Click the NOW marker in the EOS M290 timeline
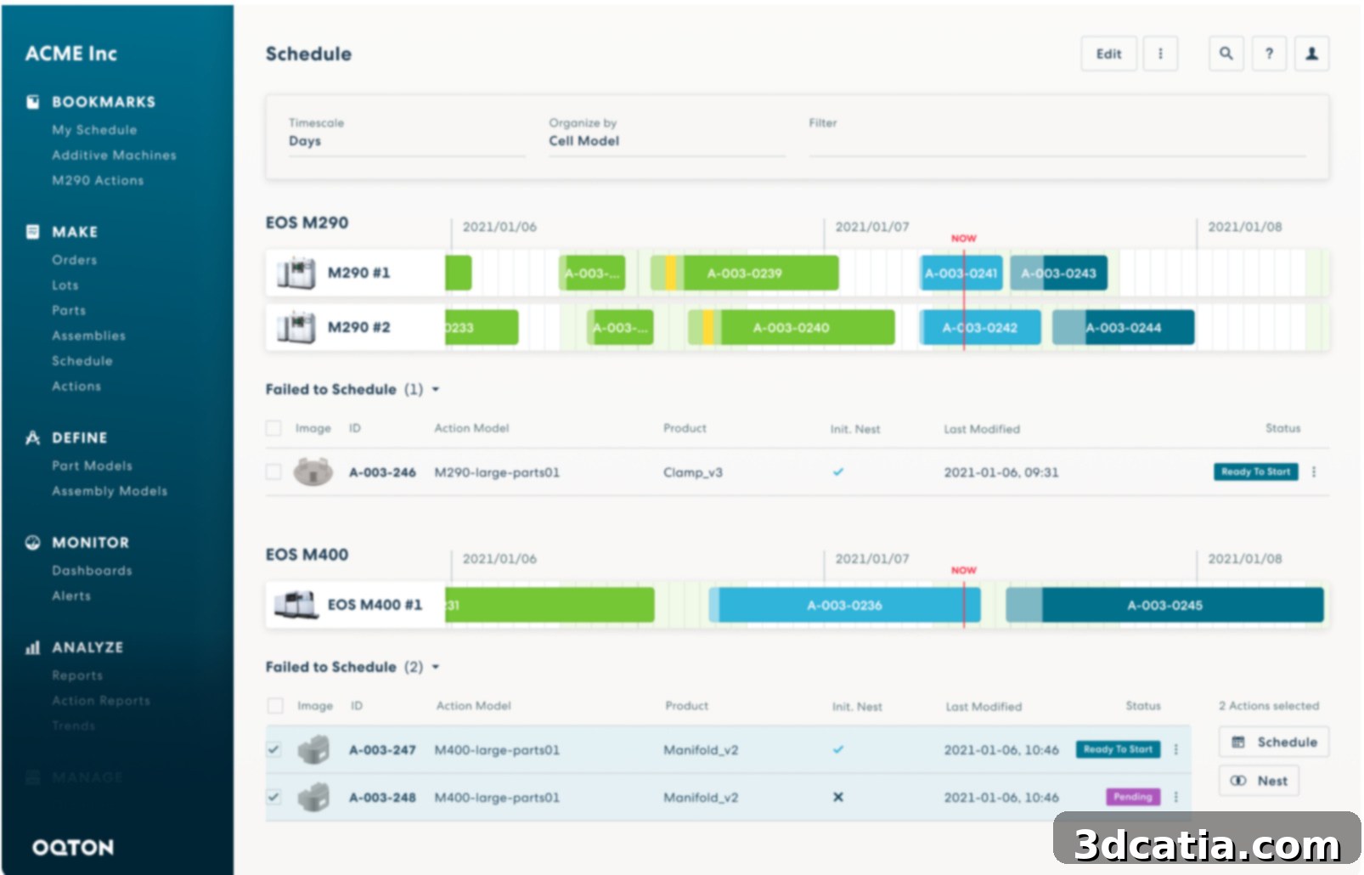The height and width of the screenshot is (875, 1364). [963, 239]
